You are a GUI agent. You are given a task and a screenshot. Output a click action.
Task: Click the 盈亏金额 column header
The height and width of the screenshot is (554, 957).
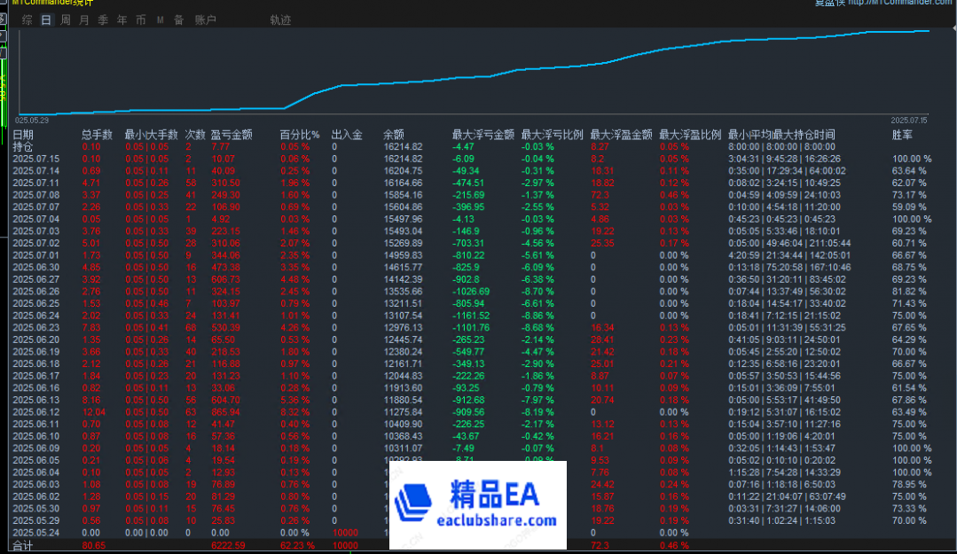(x=231, y=135)
